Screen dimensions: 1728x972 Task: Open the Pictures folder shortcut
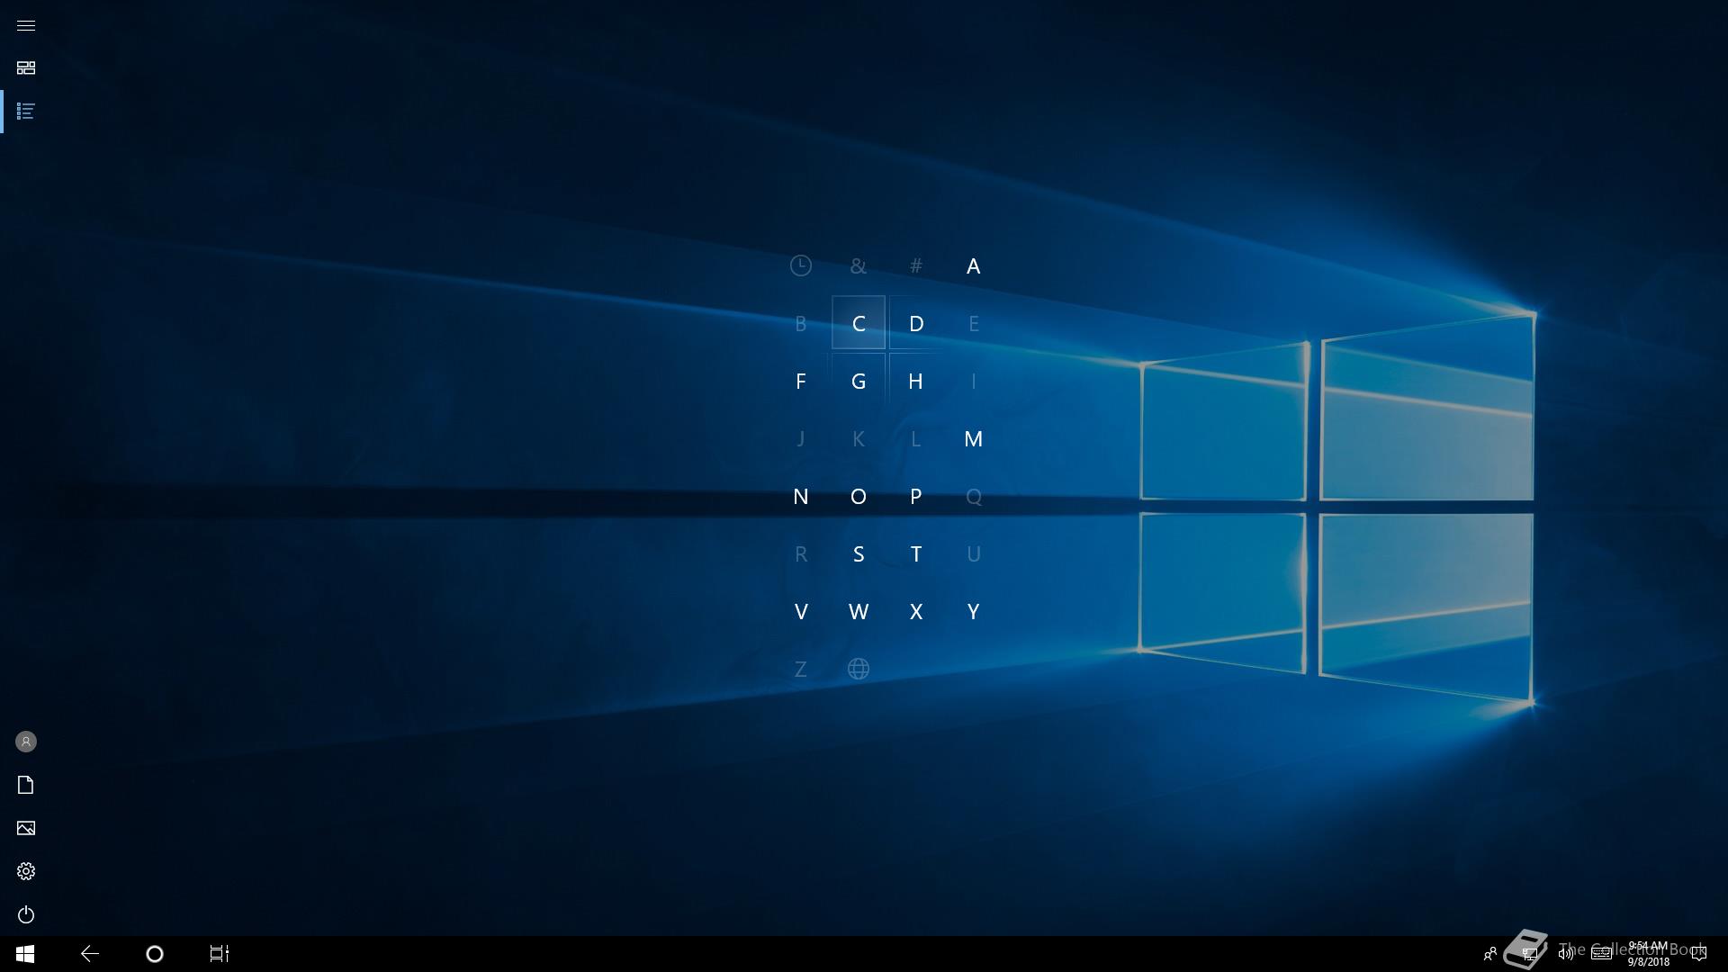click(26, 828)
